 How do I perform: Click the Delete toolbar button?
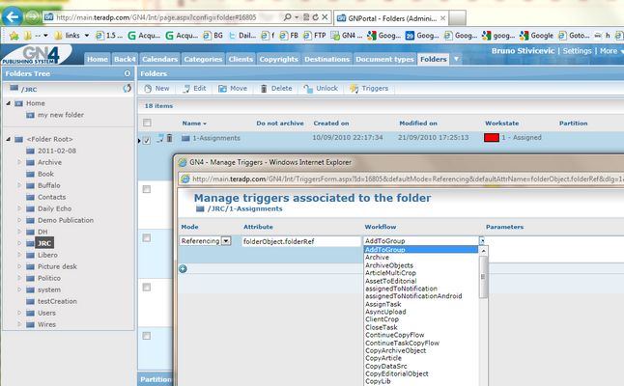[x=276, y=88]
